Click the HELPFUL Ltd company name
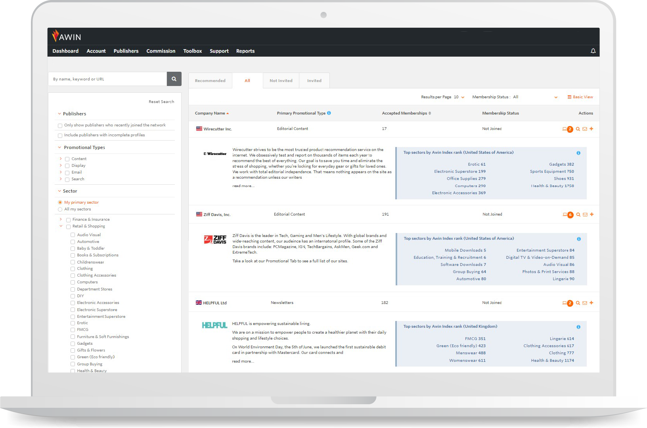 click(x=215, y=303)
